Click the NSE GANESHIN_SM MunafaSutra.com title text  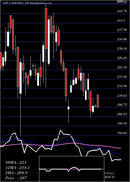pyautogui.click(x=27, y=3)
